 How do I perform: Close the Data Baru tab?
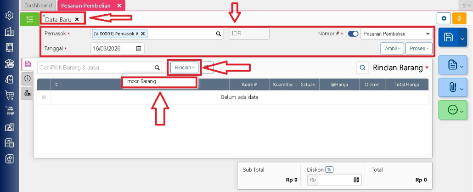coord(77,19)
